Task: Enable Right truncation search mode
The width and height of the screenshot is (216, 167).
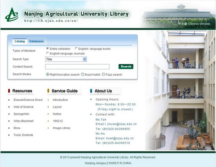Action: pos(48,74)
